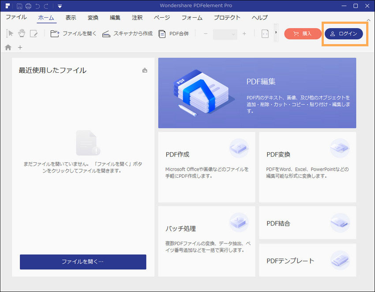Switch to the 編集 tab
The width and height of the screenshot is (375, 292).
tap(115, 18)
